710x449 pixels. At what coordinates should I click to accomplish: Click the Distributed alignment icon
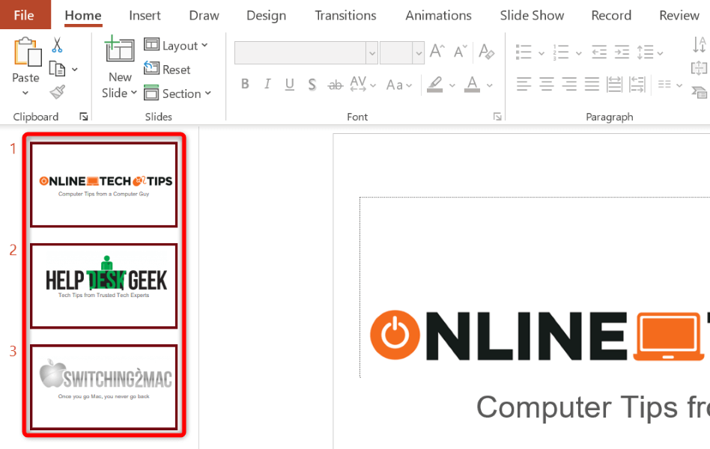[x=614, y=84]
